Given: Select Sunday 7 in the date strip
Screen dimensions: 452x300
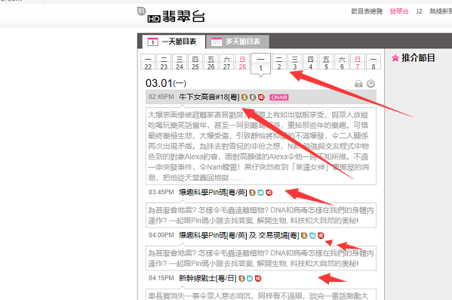Looking at the screenshot, I should pos(358,62).
